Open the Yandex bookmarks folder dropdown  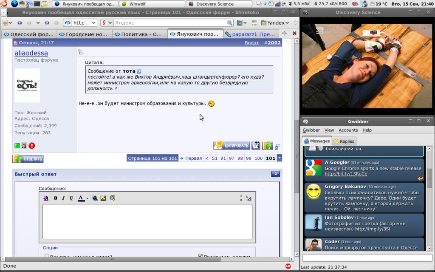[x=275, y=23]
